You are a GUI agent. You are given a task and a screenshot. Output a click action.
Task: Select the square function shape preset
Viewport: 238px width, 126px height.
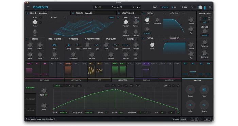tap(138, 86)
